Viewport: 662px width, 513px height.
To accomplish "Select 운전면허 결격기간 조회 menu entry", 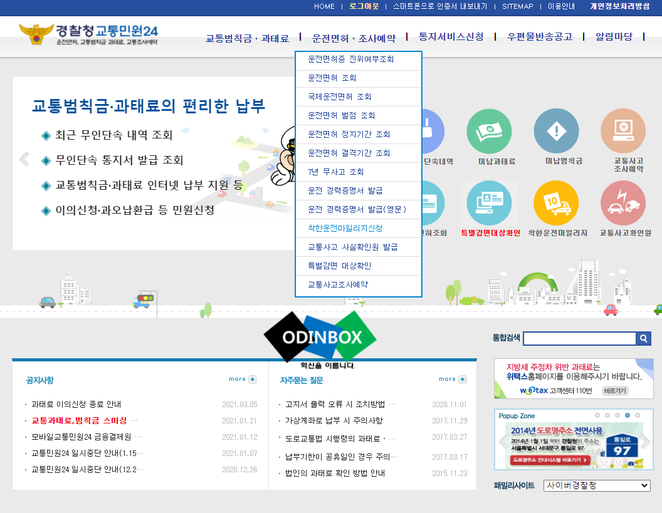I will click(359, 153).
